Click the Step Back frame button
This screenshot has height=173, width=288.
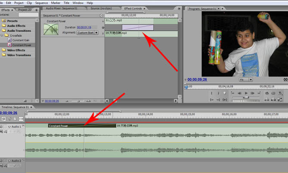(239, 93)
